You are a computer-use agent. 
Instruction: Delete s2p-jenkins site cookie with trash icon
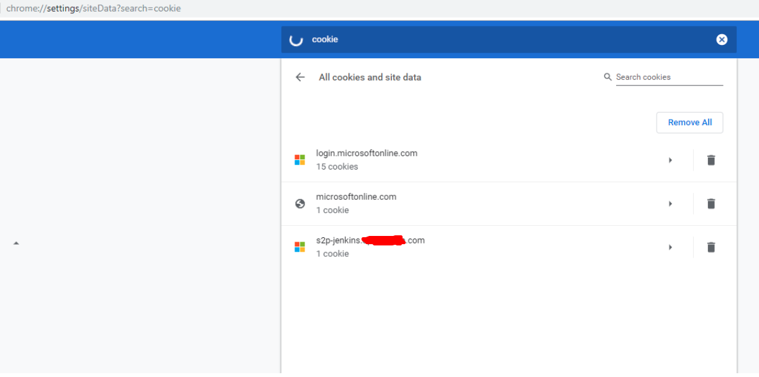711,247
